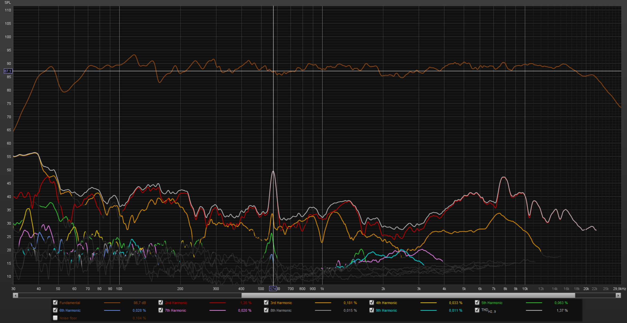Toggle the 2nd Harmonic checkbox

coord(161,302)
